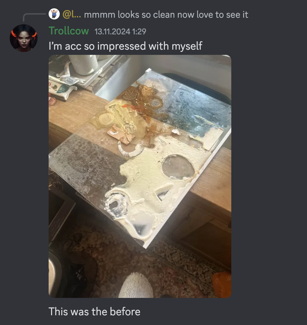The height and width of the screenshot is (325, 307).
Task: Click the fluffy white slipper in photo
Action: 136,286
